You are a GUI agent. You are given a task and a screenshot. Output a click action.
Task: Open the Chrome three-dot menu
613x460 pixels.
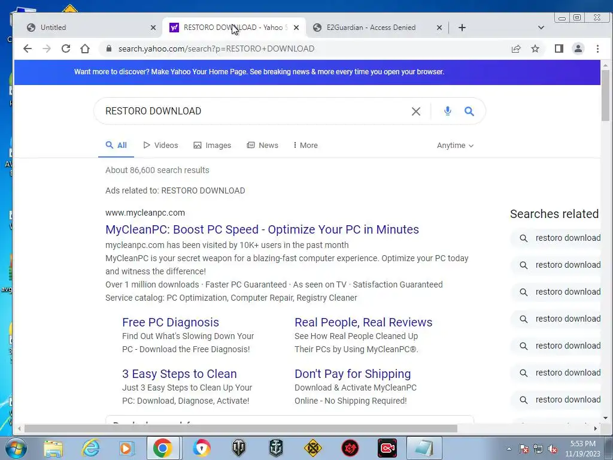point(597,49)
